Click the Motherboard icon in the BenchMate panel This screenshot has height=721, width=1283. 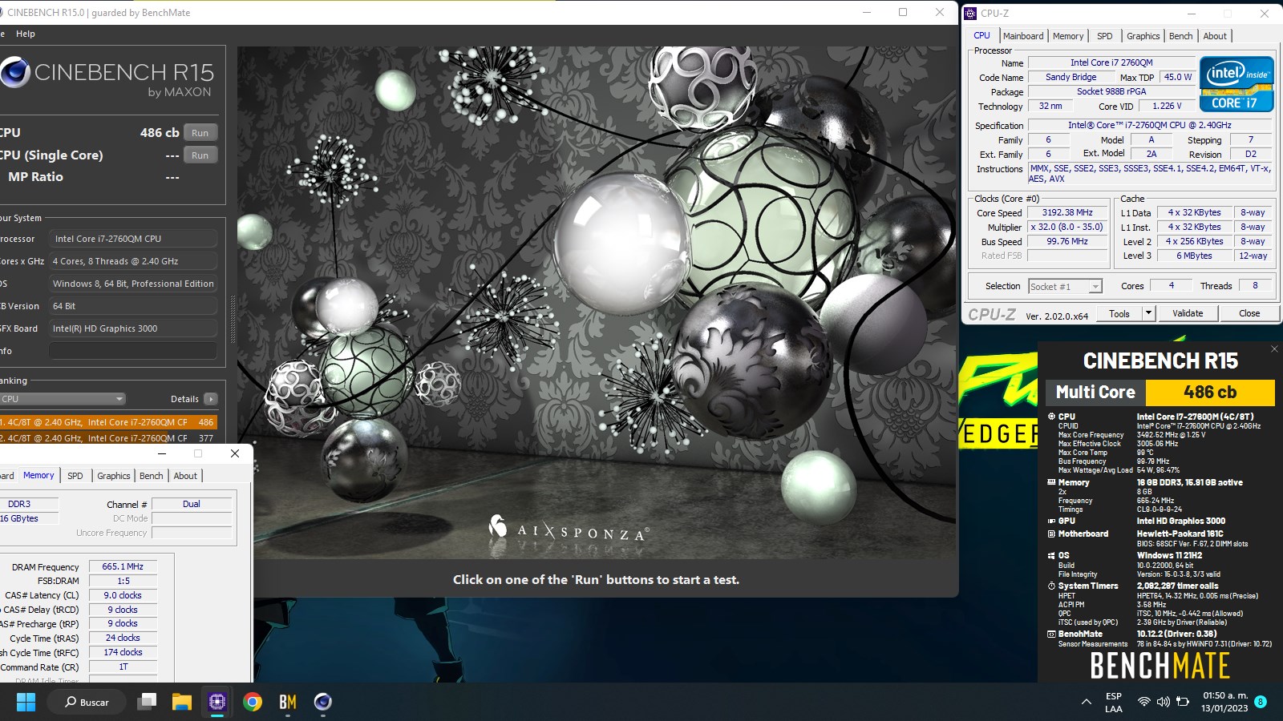1051,534
